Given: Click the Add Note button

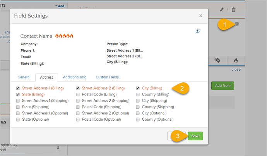Looking at the screenshot, I should pos(223,86).
